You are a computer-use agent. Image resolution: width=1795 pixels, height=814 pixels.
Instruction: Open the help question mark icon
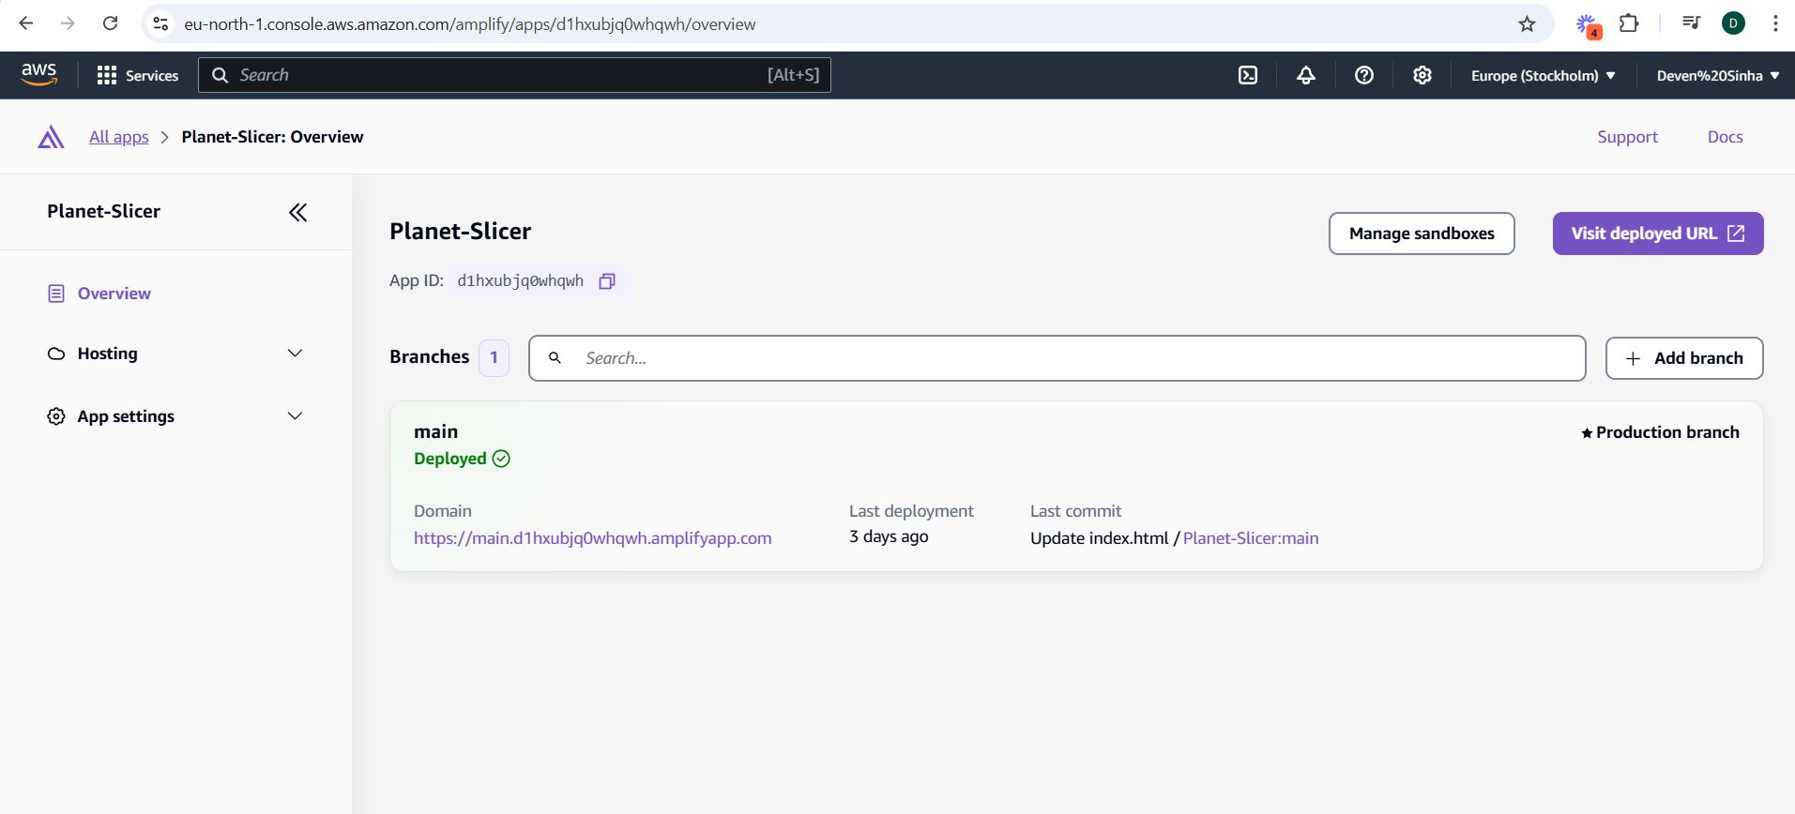(1364, 75)
